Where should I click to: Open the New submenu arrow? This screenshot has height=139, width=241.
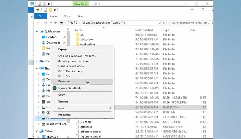pos(110,108)
